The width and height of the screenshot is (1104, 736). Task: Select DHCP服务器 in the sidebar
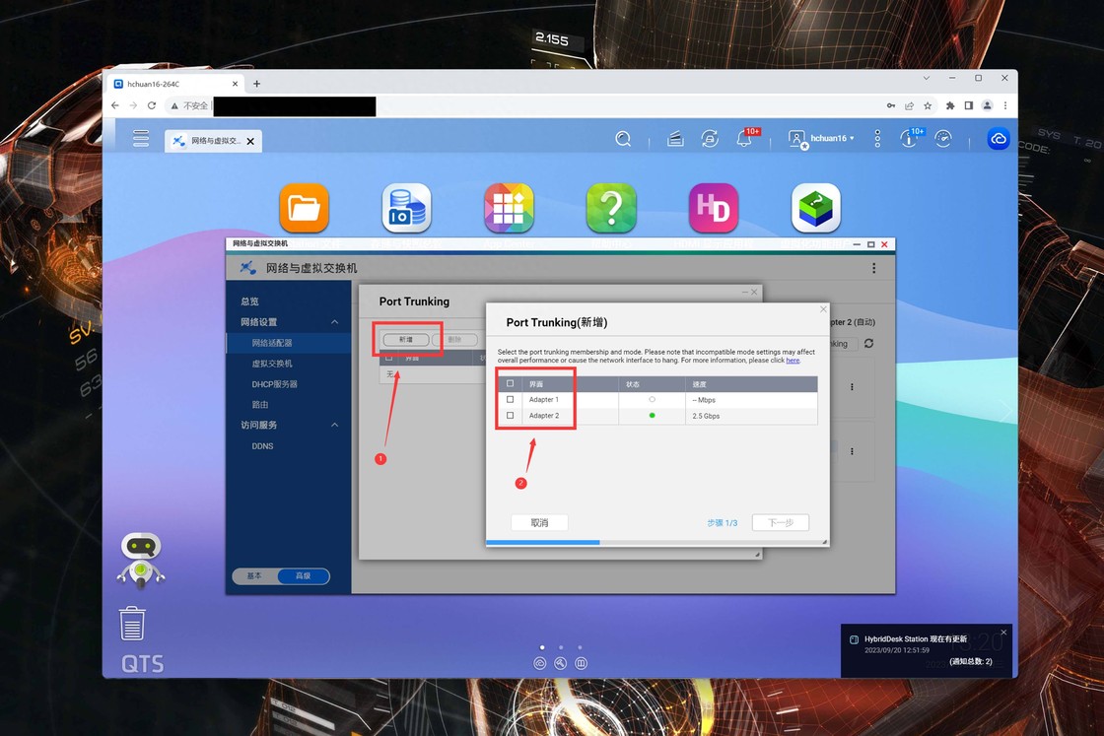pyautogui.click(x=274, y=384)
